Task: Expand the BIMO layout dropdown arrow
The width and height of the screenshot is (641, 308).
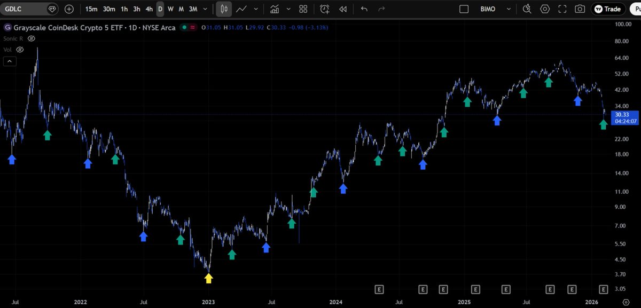Action: click(509, 9)
